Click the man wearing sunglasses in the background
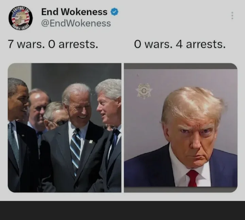Viewport: 245px width, 220px height. pyautogui.click(x=55, y=116)
